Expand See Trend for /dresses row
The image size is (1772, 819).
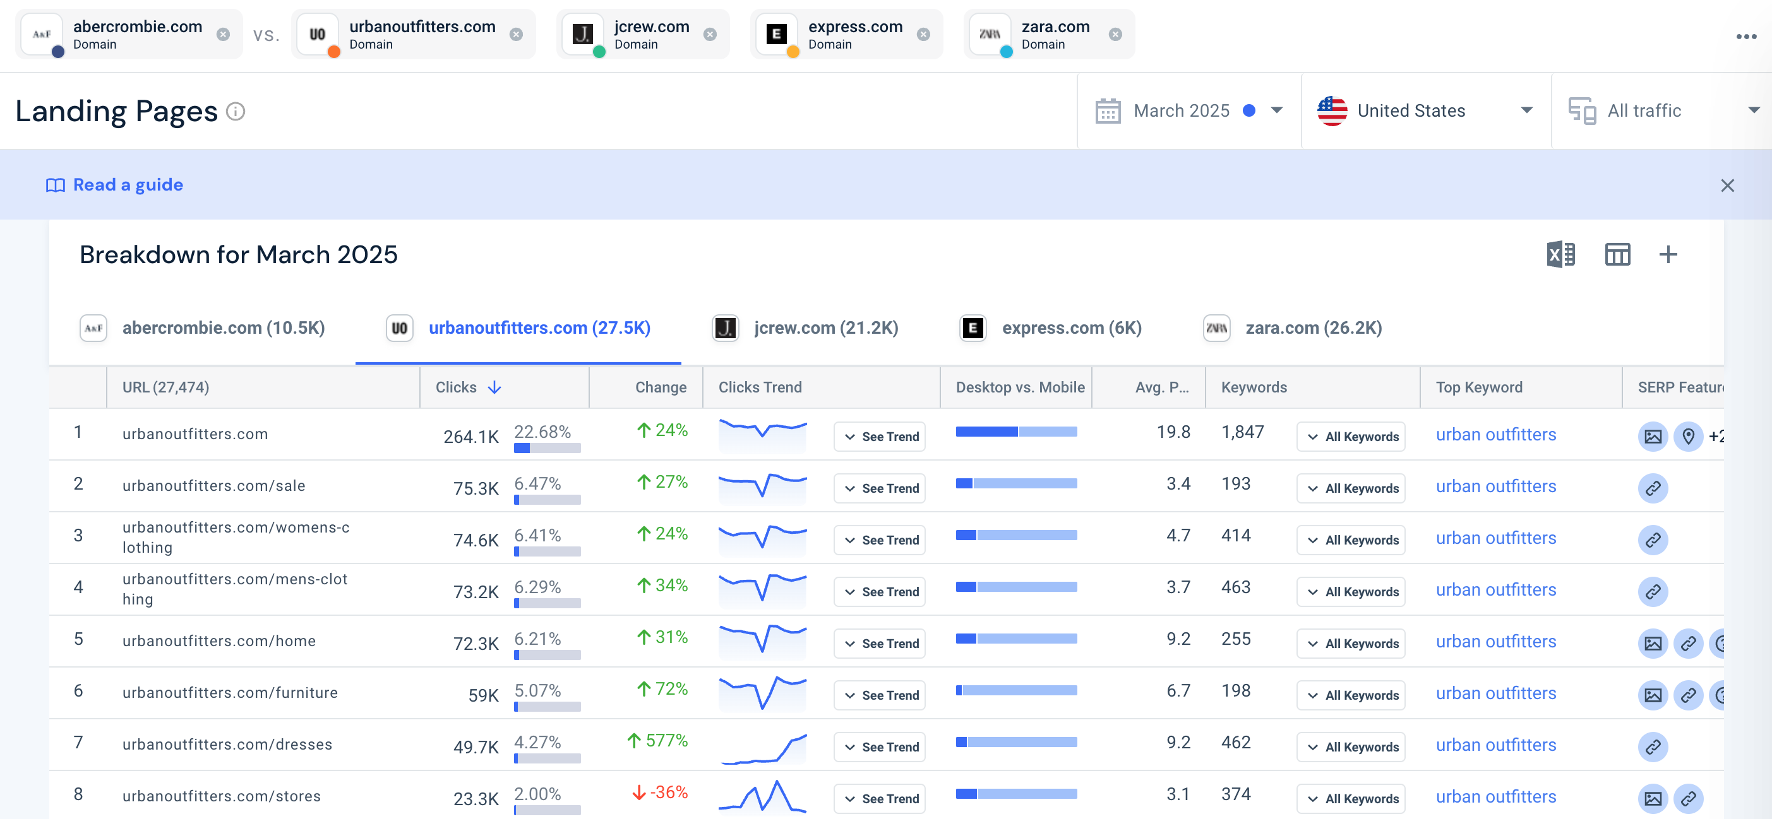click(x=880, y=747)
